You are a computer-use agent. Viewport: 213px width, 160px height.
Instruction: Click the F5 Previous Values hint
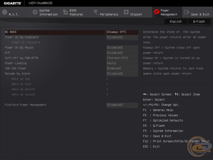pyautogui.click(x=160, y=115)
